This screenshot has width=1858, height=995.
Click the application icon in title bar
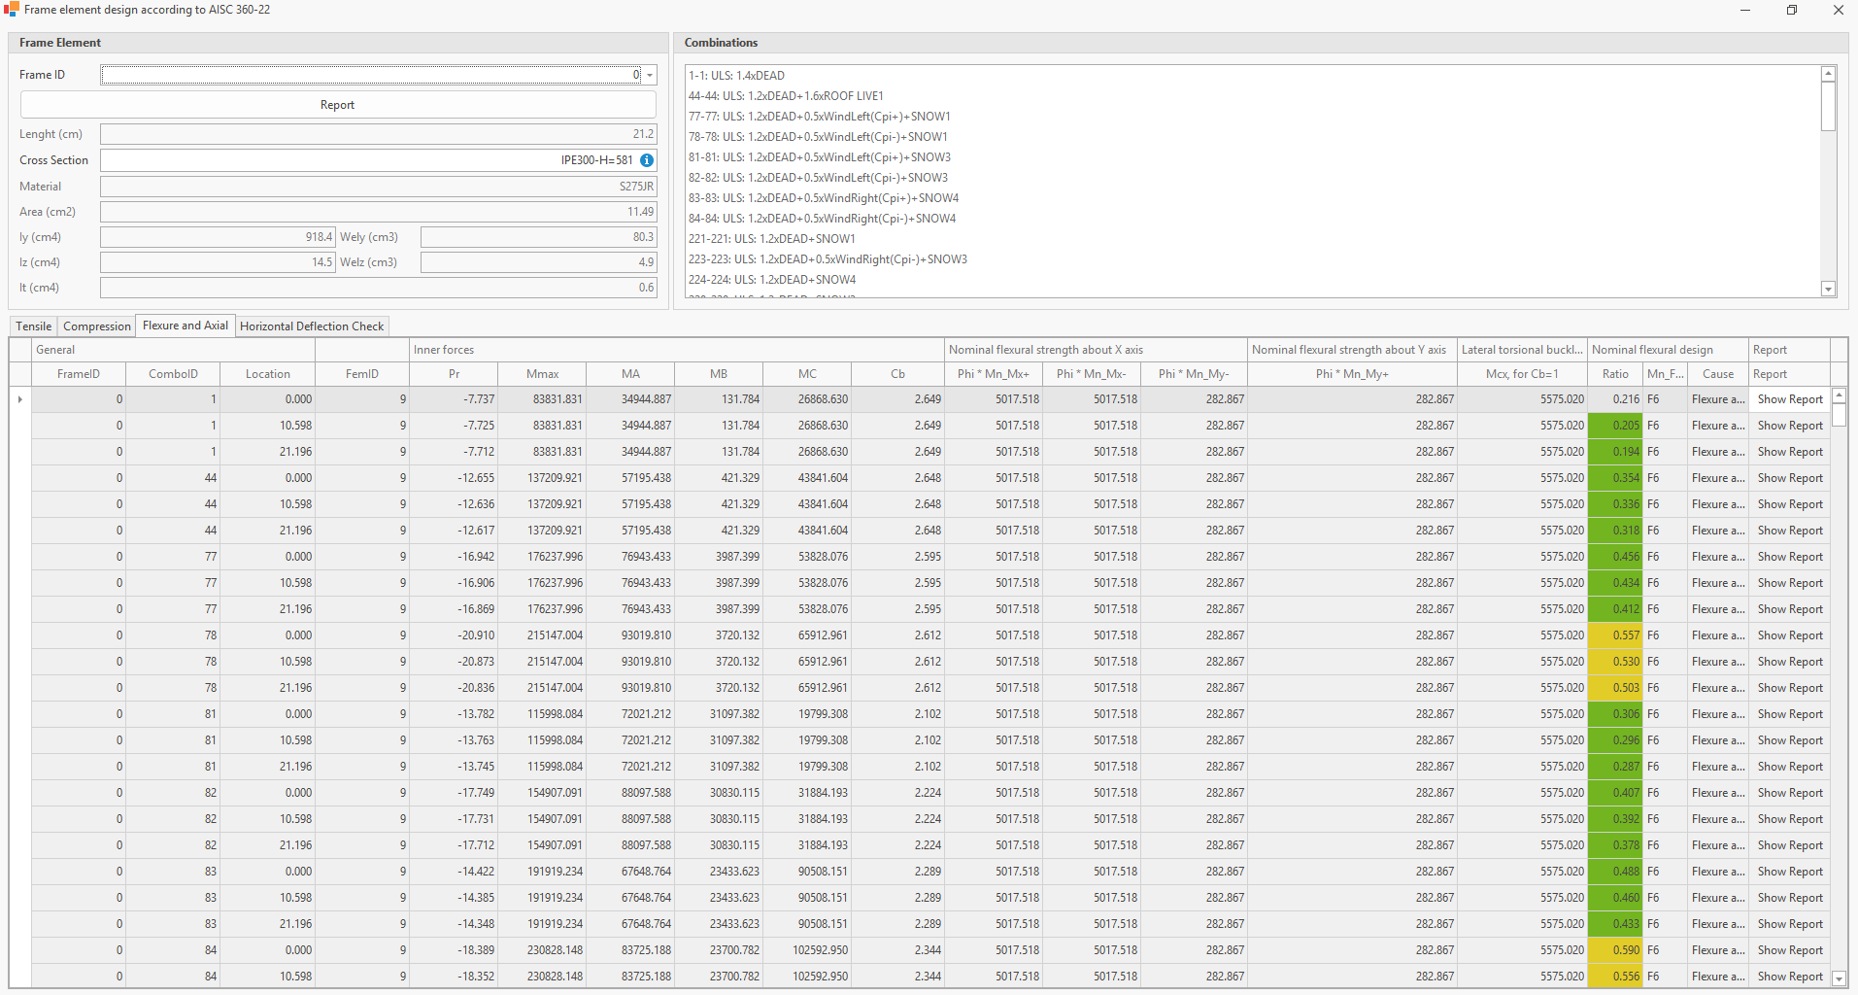12,10
